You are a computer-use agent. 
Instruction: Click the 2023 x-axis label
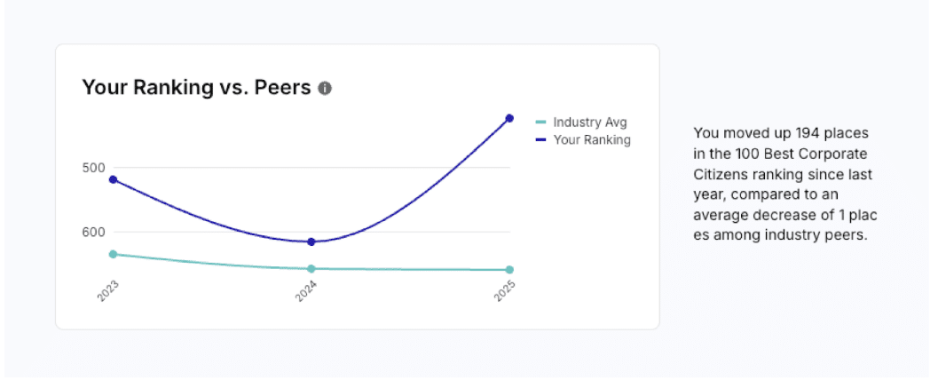(x=109, y=291)
